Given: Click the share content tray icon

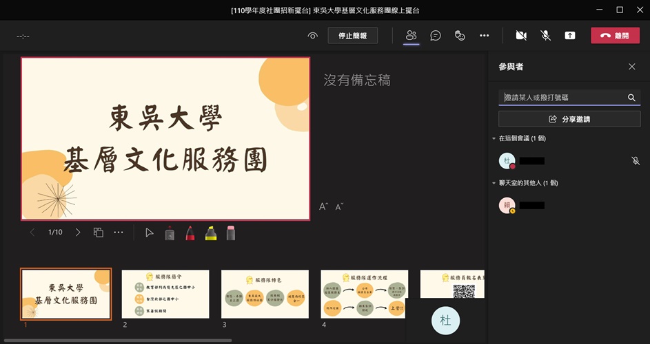Looking at the screenshot, I should point(570,36).
